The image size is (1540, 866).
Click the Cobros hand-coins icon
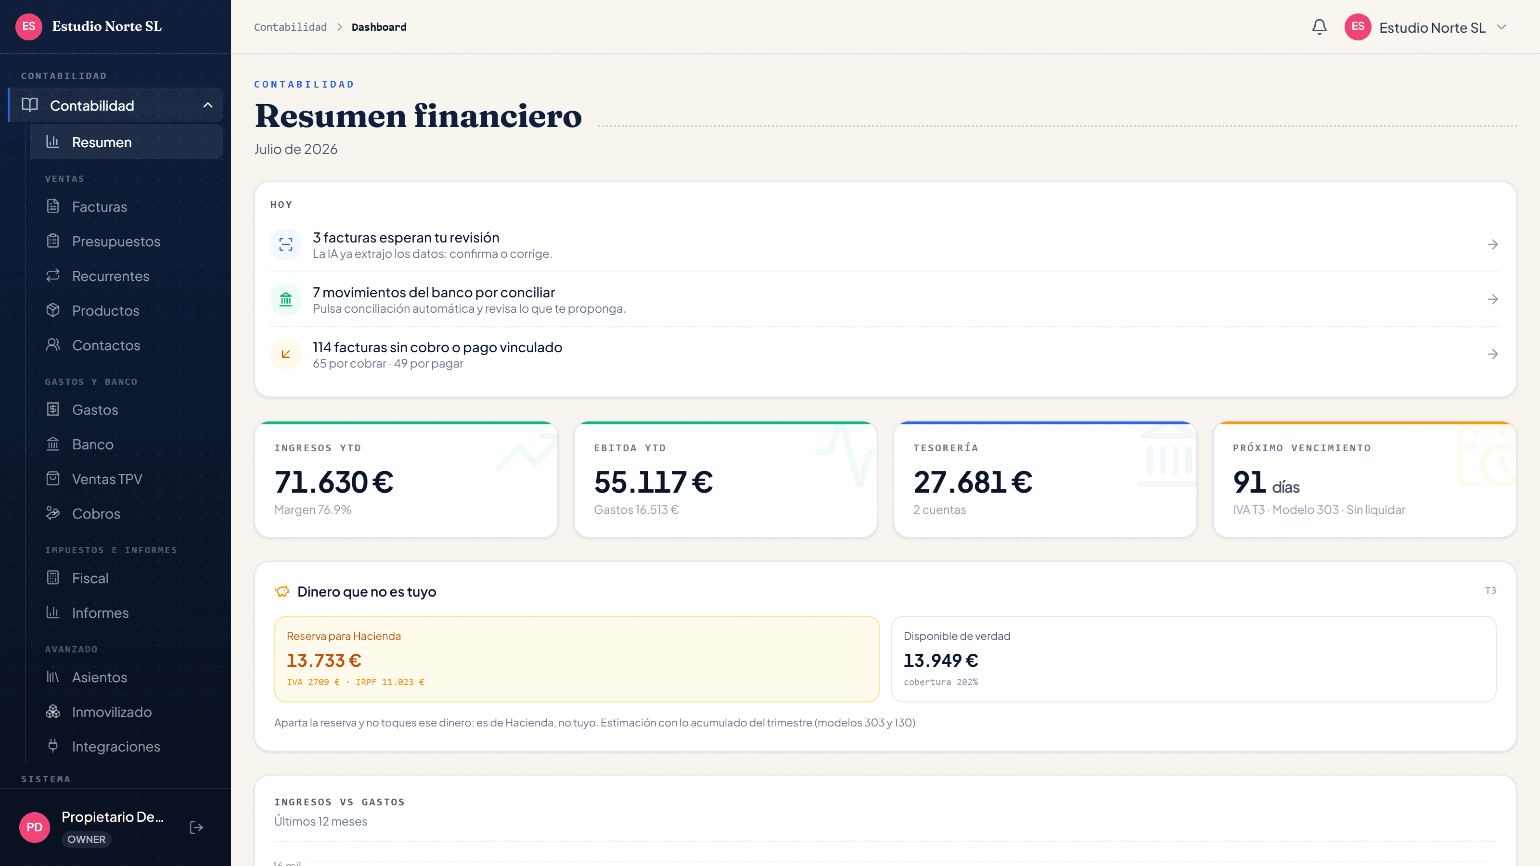pos(53,513)
